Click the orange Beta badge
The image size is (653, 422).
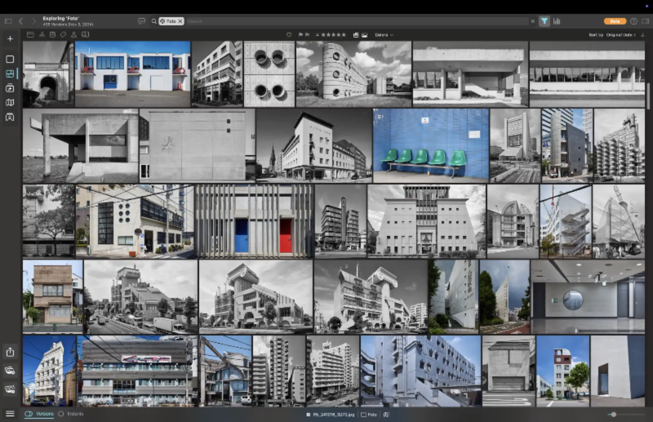click(615, 21)
